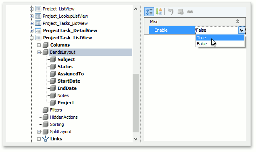Collapse the ProjectTask_ListView node

click(x=31, y=38)
